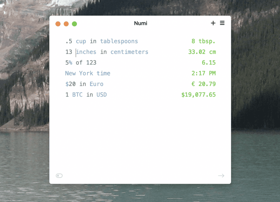Select the 6.15 result
Viewport: 280px width, 202px height.
[x=209, y=63]
